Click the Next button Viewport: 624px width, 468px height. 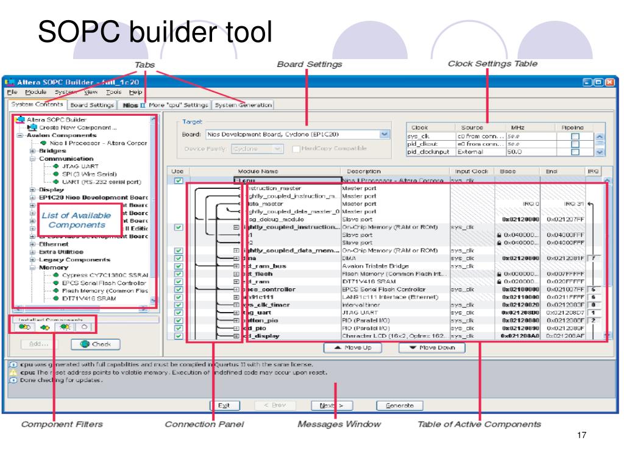(x=331, y=405)
